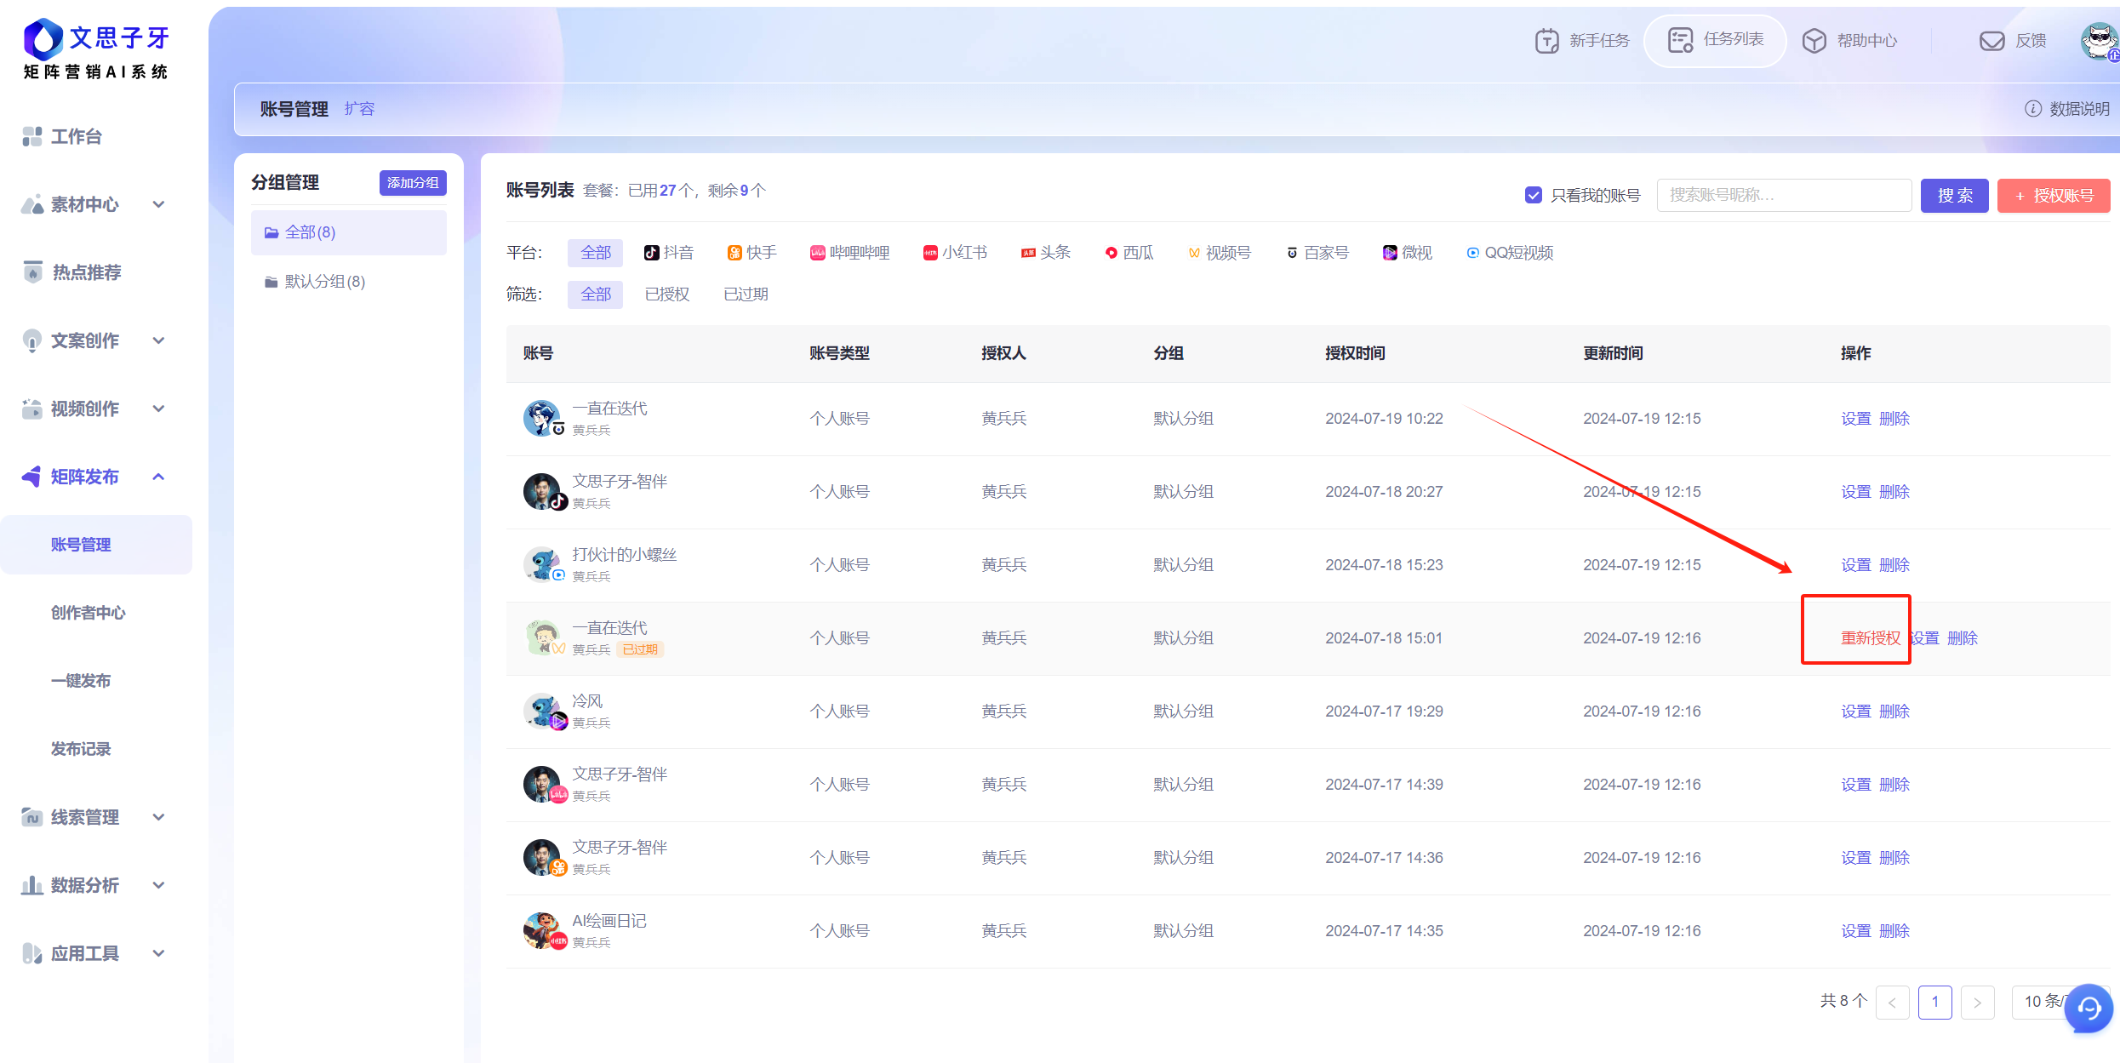Filter platform by 百家号
Screen dimensions: 2120x1063
1317,253
